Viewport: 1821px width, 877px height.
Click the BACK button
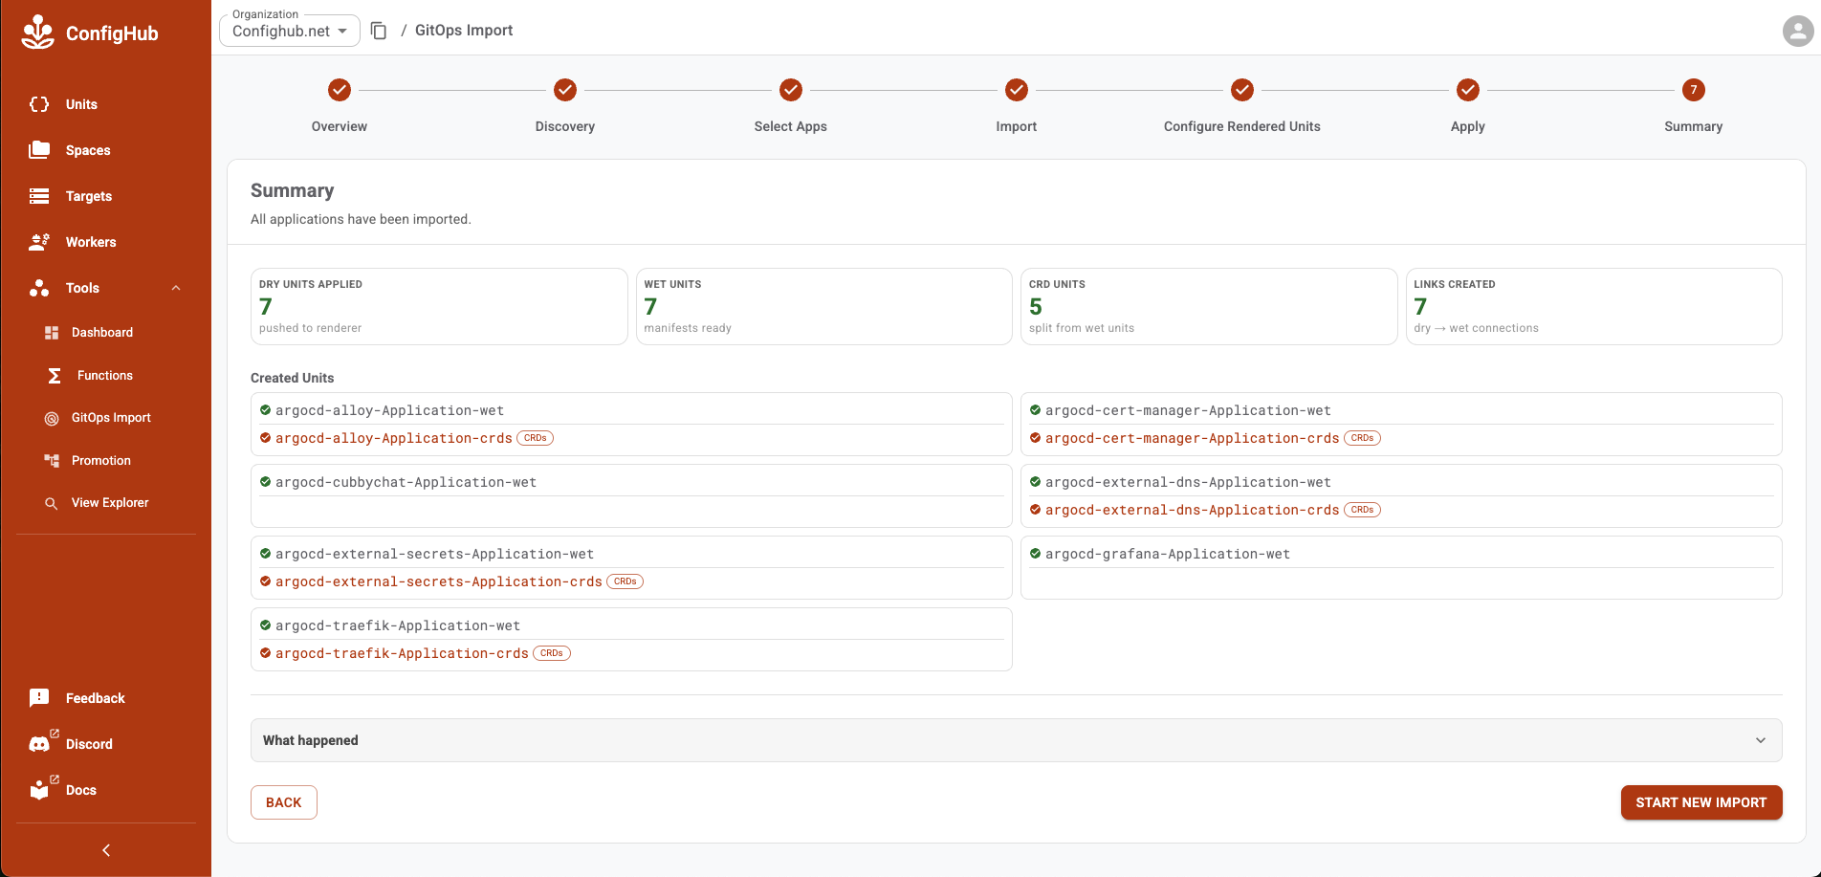point(284,802)
